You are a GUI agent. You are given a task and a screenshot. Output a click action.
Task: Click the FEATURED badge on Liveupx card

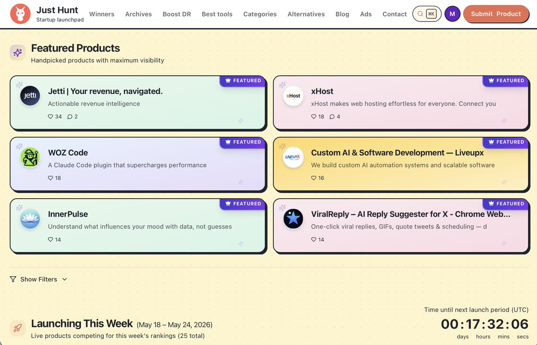click(506, 142)
